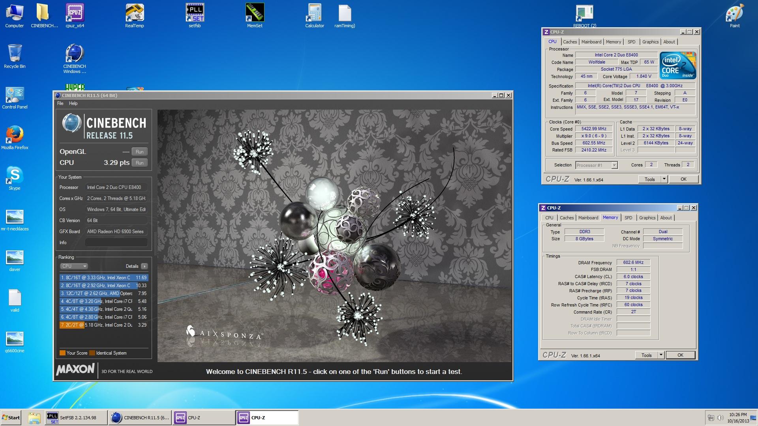Click Tools button in bottom CPU-Z window
Viewport: 758px width, 426px height.
click(x=647, y=355)
